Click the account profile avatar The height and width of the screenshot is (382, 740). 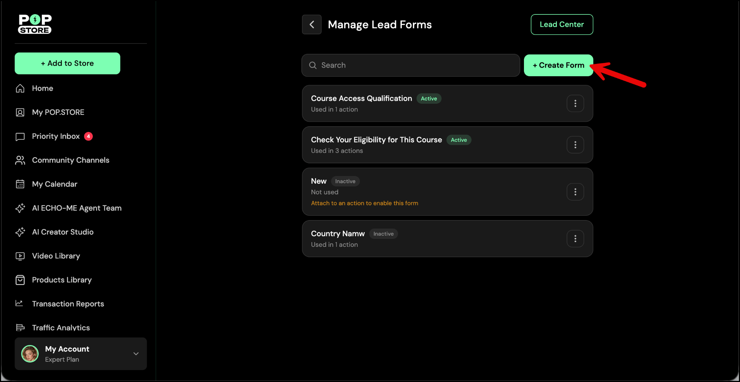pos(30,354)
